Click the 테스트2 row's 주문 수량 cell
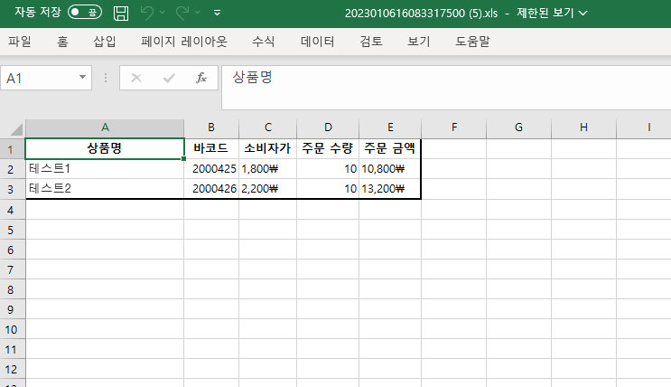The height and width of the screenshot is (387, 671). 328,189
